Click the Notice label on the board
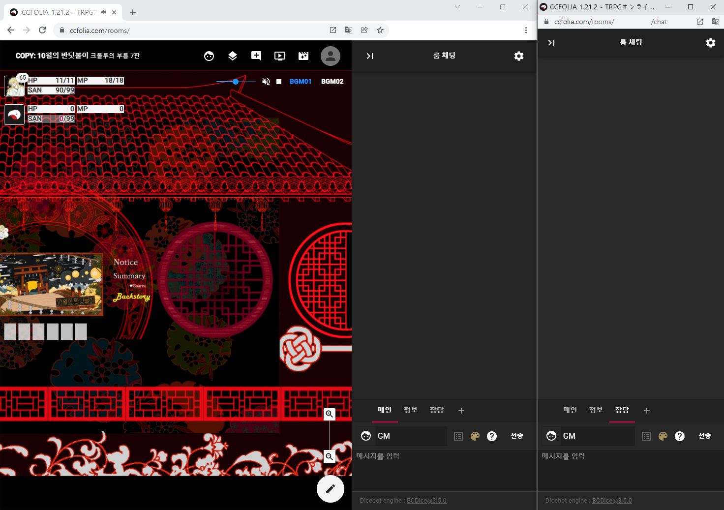The width and height of the screenshot is (724, 510). [x=126, y=262]
